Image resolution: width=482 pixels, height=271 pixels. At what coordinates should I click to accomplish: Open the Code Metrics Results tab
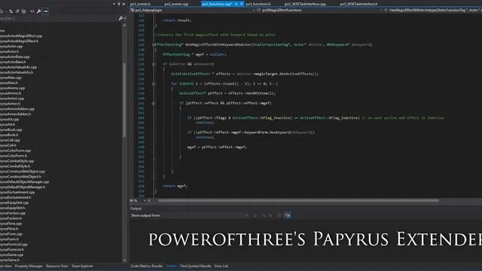146,266
